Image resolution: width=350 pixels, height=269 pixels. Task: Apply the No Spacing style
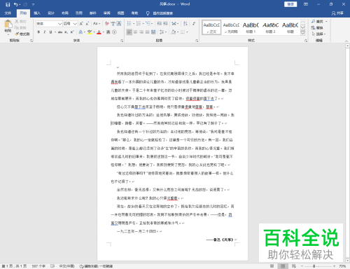point(231,27)
